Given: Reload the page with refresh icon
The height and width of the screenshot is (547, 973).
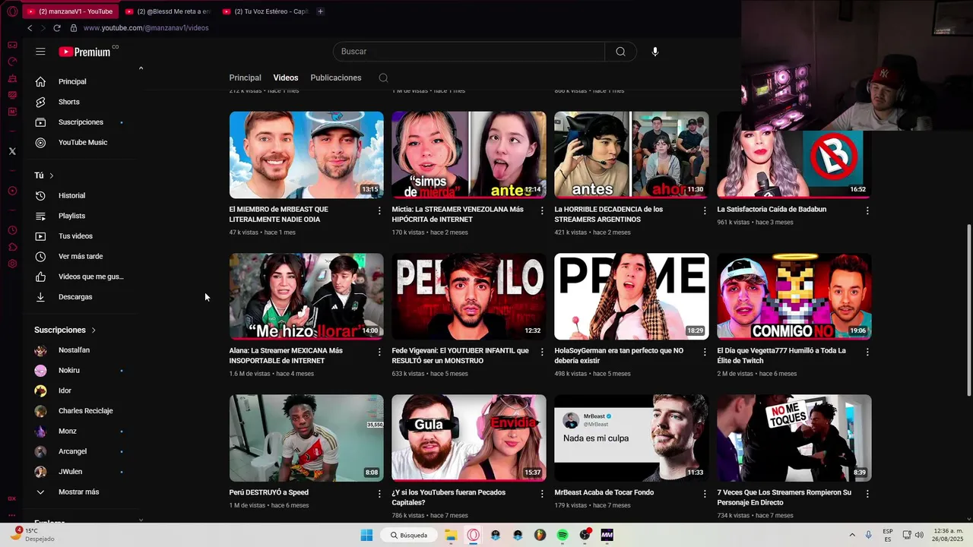Looking at the screenshot, I should pyautogui.click(x=56, y=28).
